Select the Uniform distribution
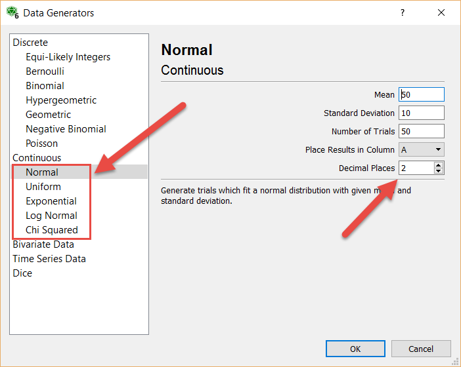This screenshot has width=461, height=367. click(43, 187)
